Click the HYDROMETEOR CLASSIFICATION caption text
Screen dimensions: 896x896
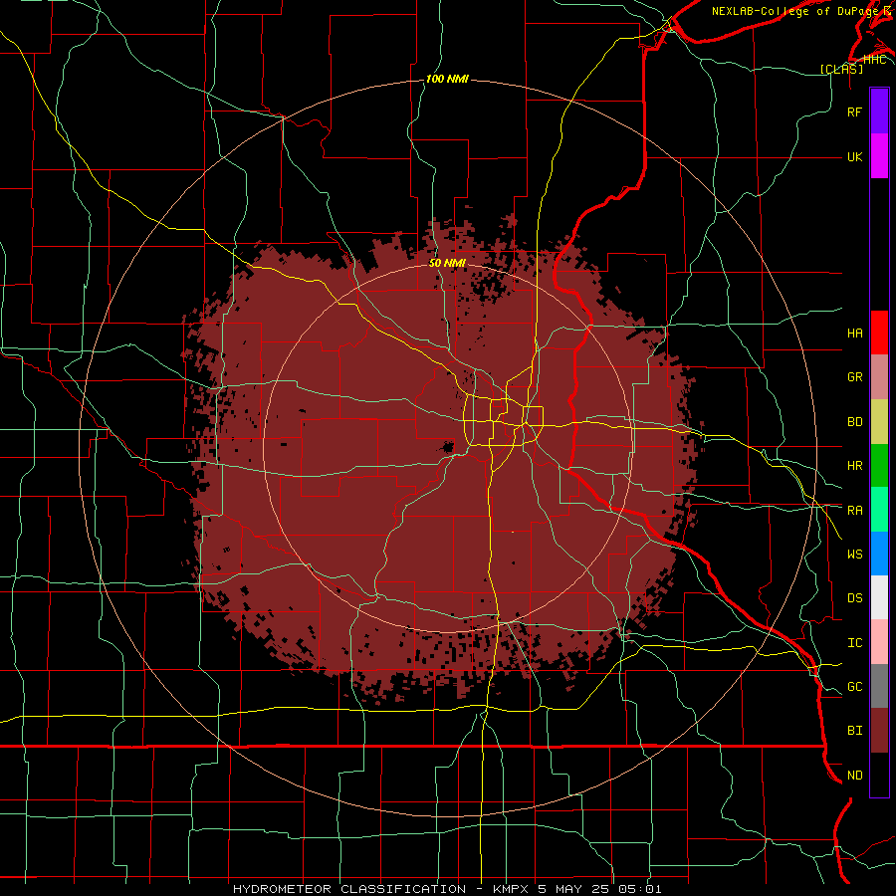[x=349, y=889]
